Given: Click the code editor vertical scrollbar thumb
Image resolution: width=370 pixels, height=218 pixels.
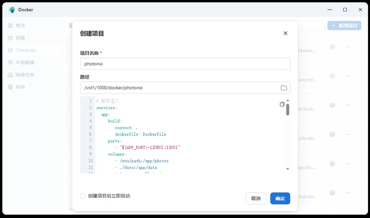Looking at the screenshot, I should [x=288, y=110].
